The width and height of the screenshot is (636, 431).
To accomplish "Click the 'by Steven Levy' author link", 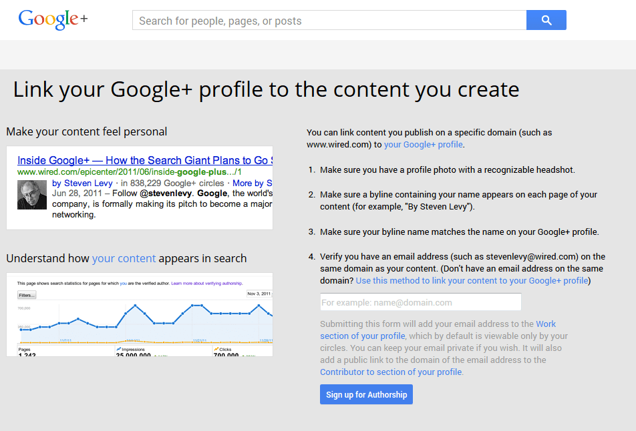I will coord(82,183).
